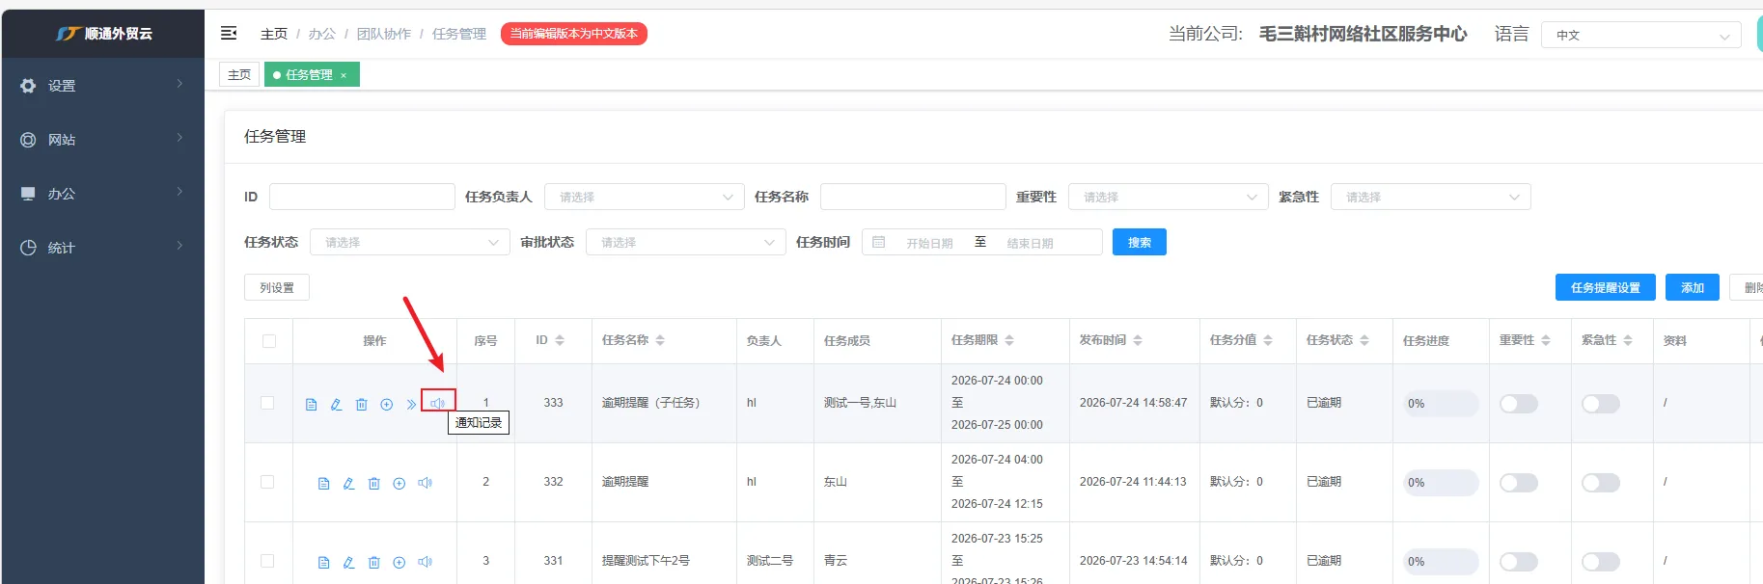This screenshot has height=584, width=1763.
Task: Add subtask plus icon on task 332
Action: (399, 484)
